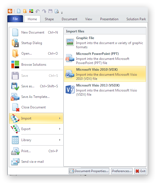Click the Export menu icon

(x=15, y=129)
